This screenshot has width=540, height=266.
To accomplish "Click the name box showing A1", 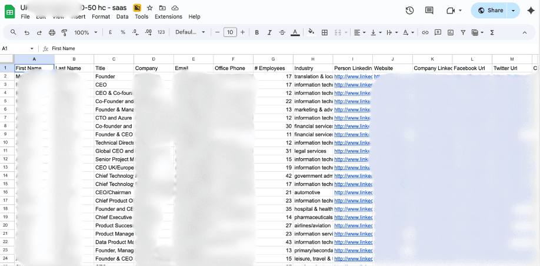I will tap(18, 49).
